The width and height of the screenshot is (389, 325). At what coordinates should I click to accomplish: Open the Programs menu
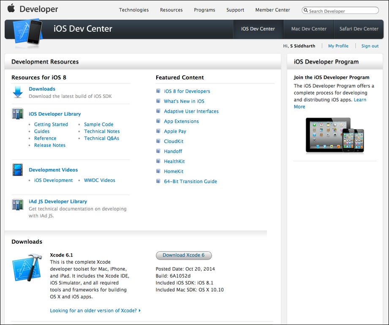point(204,10)
